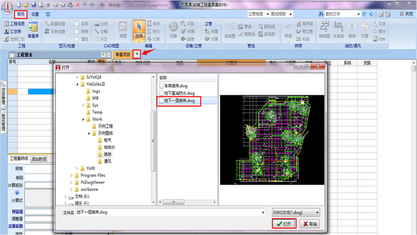Click the 打断 break tool

point(154,39)
